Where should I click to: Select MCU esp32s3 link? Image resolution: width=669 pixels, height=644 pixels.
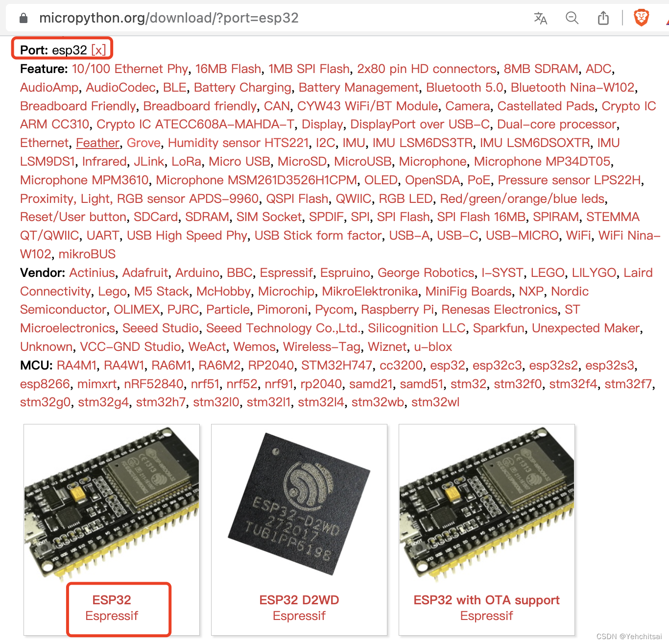click(610, 366)
